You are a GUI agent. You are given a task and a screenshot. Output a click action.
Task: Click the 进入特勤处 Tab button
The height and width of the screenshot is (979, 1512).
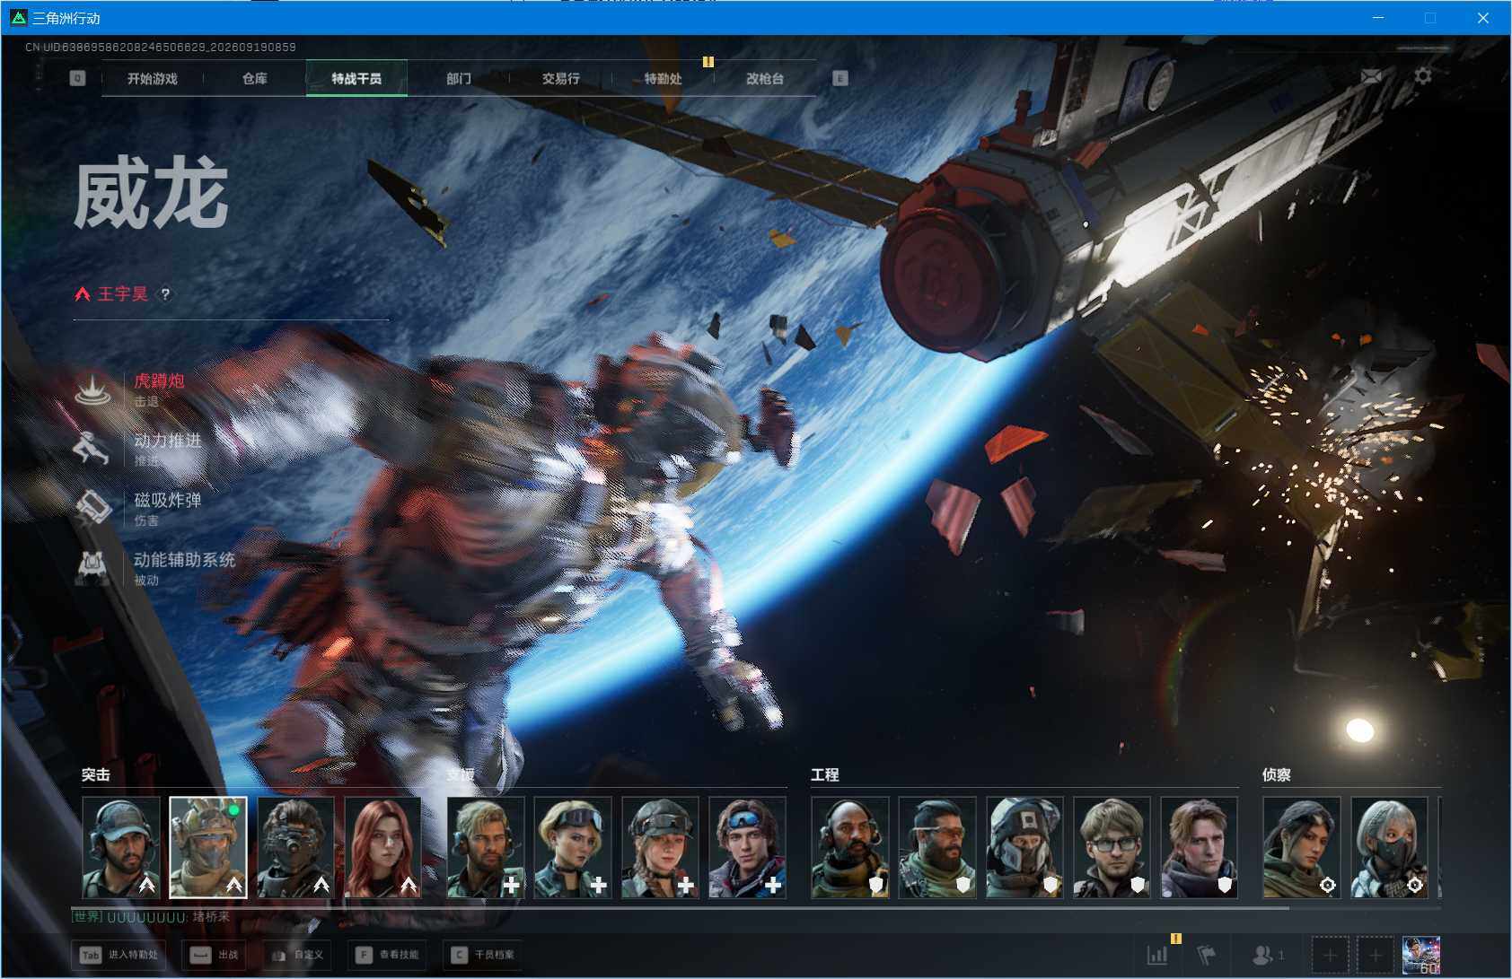tap(119, 955)
